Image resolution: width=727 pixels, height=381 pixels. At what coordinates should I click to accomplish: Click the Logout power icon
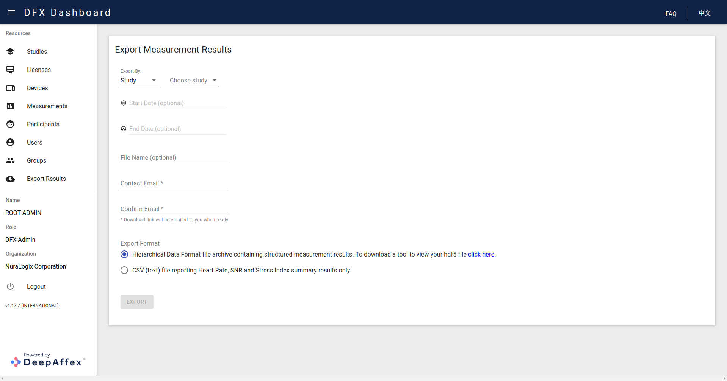click(x=11, y=286)
